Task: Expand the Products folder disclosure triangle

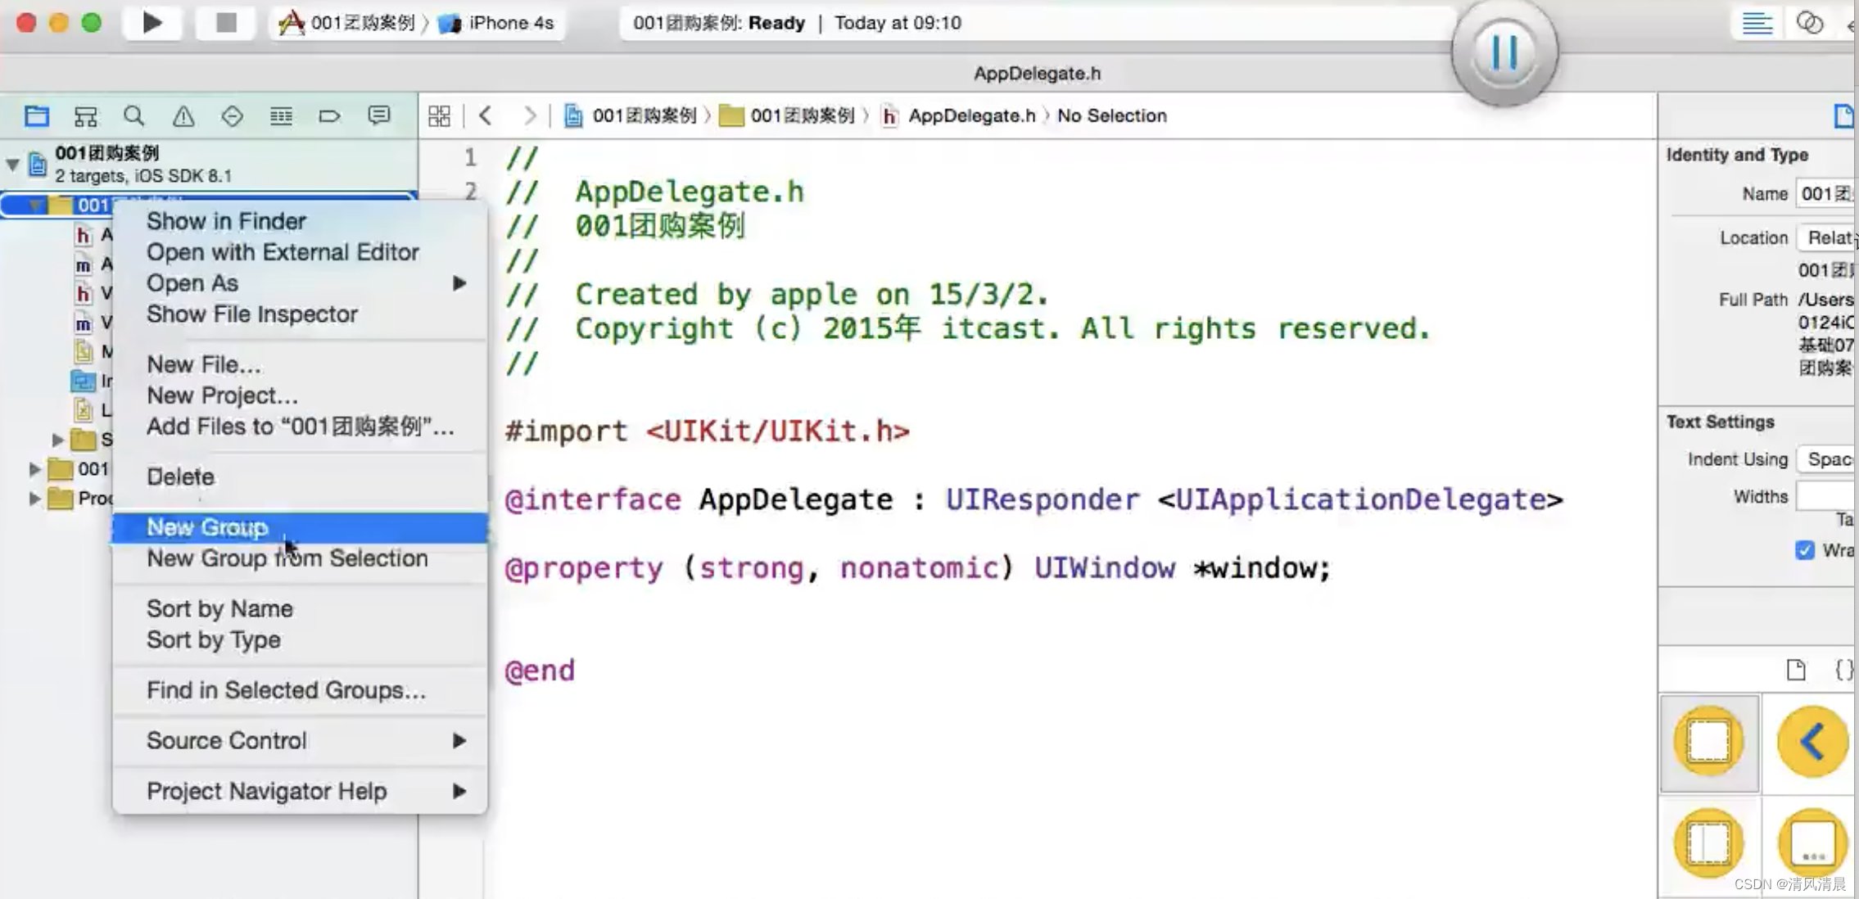Action: (34, 498)
